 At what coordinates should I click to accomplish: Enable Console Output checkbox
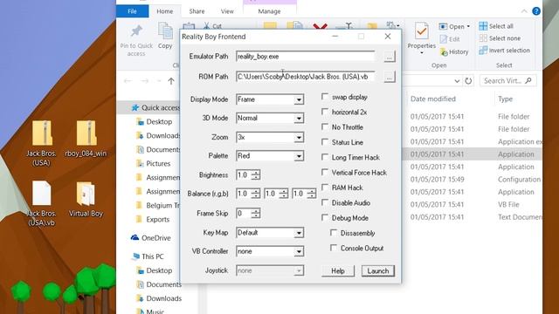coord(334,248)
